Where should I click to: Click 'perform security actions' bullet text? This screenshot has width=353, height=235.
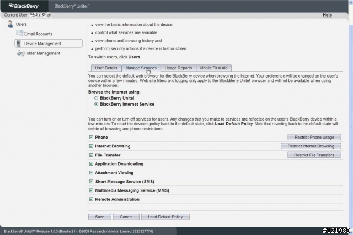[141, 48]
